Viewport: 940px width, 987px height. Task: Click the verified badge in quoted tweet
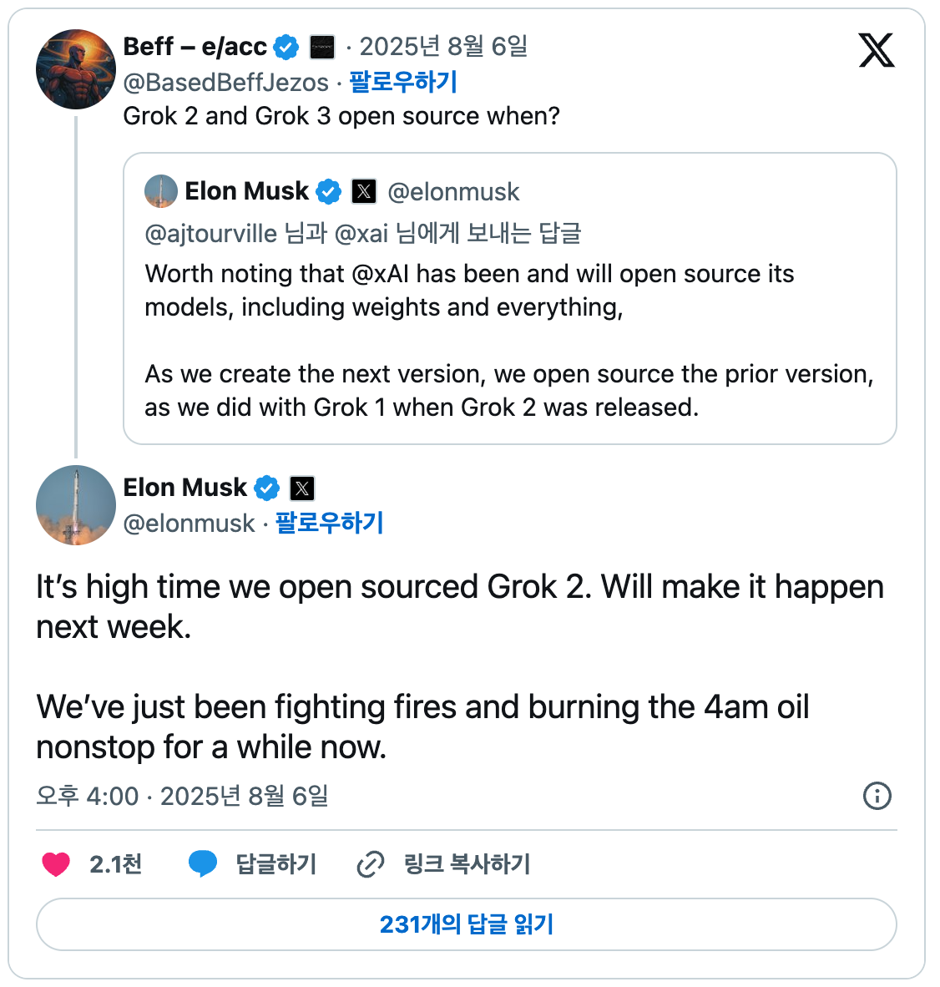click(329, 192)
